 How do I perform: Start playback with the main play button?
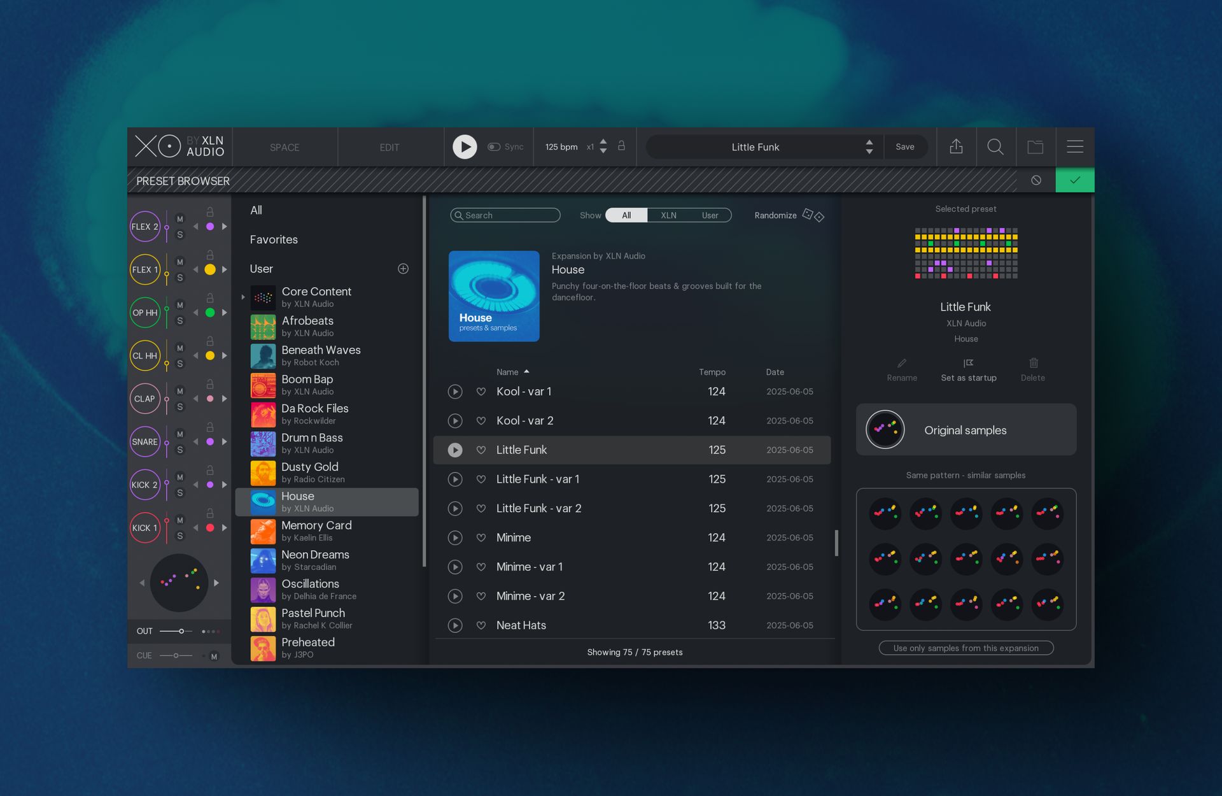point(465,146)
